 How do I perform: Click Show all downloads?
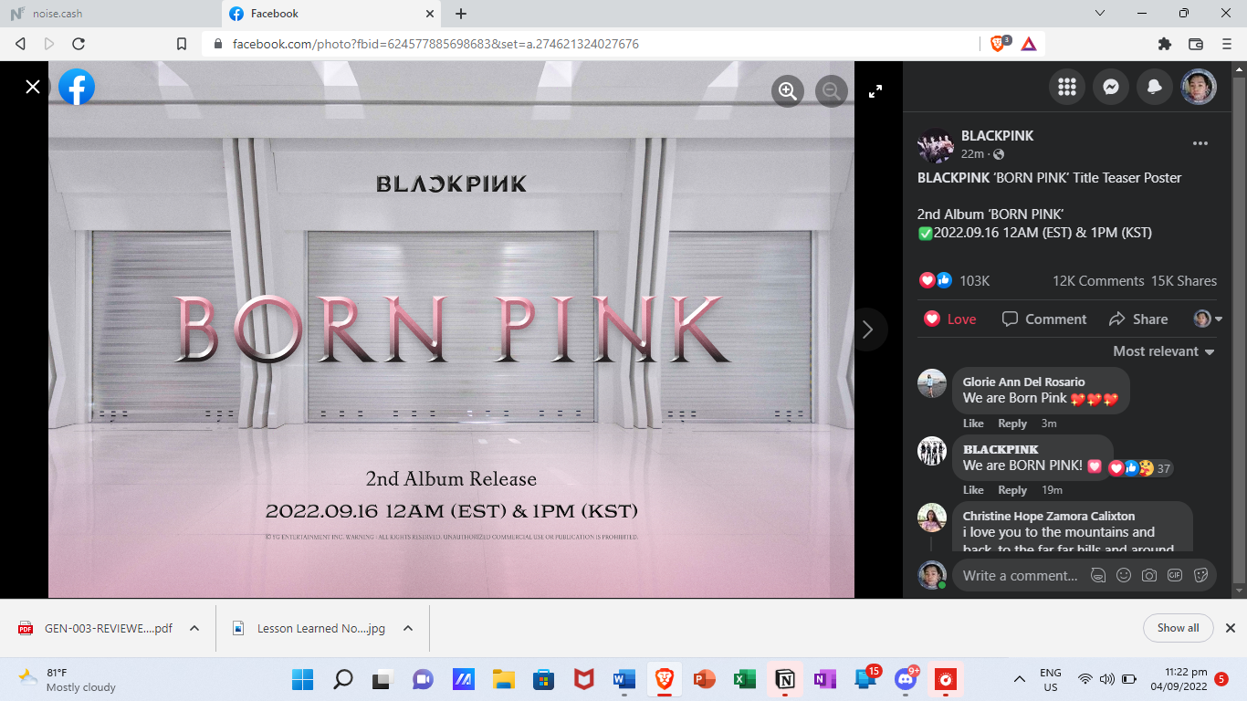click(1178, 628)
